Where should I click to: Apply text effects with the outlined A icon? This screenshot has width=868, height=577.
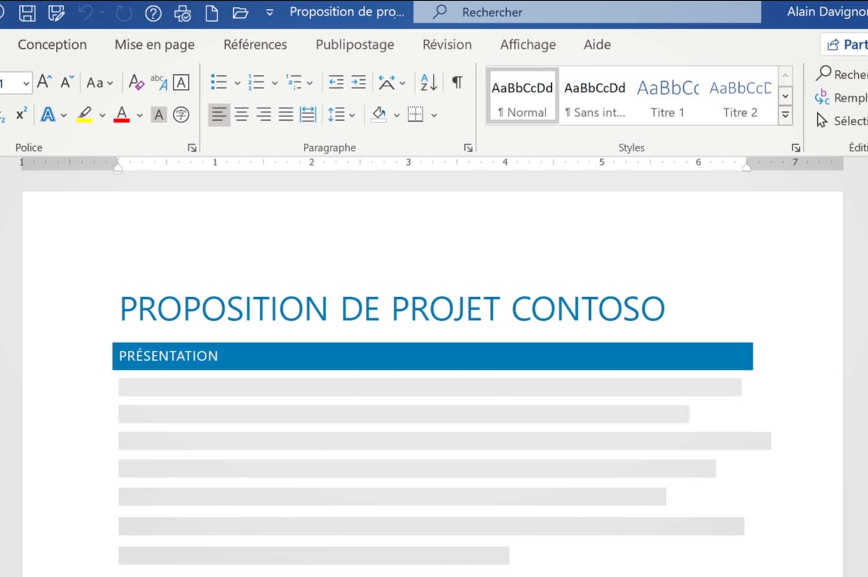(x=48, y=114)
